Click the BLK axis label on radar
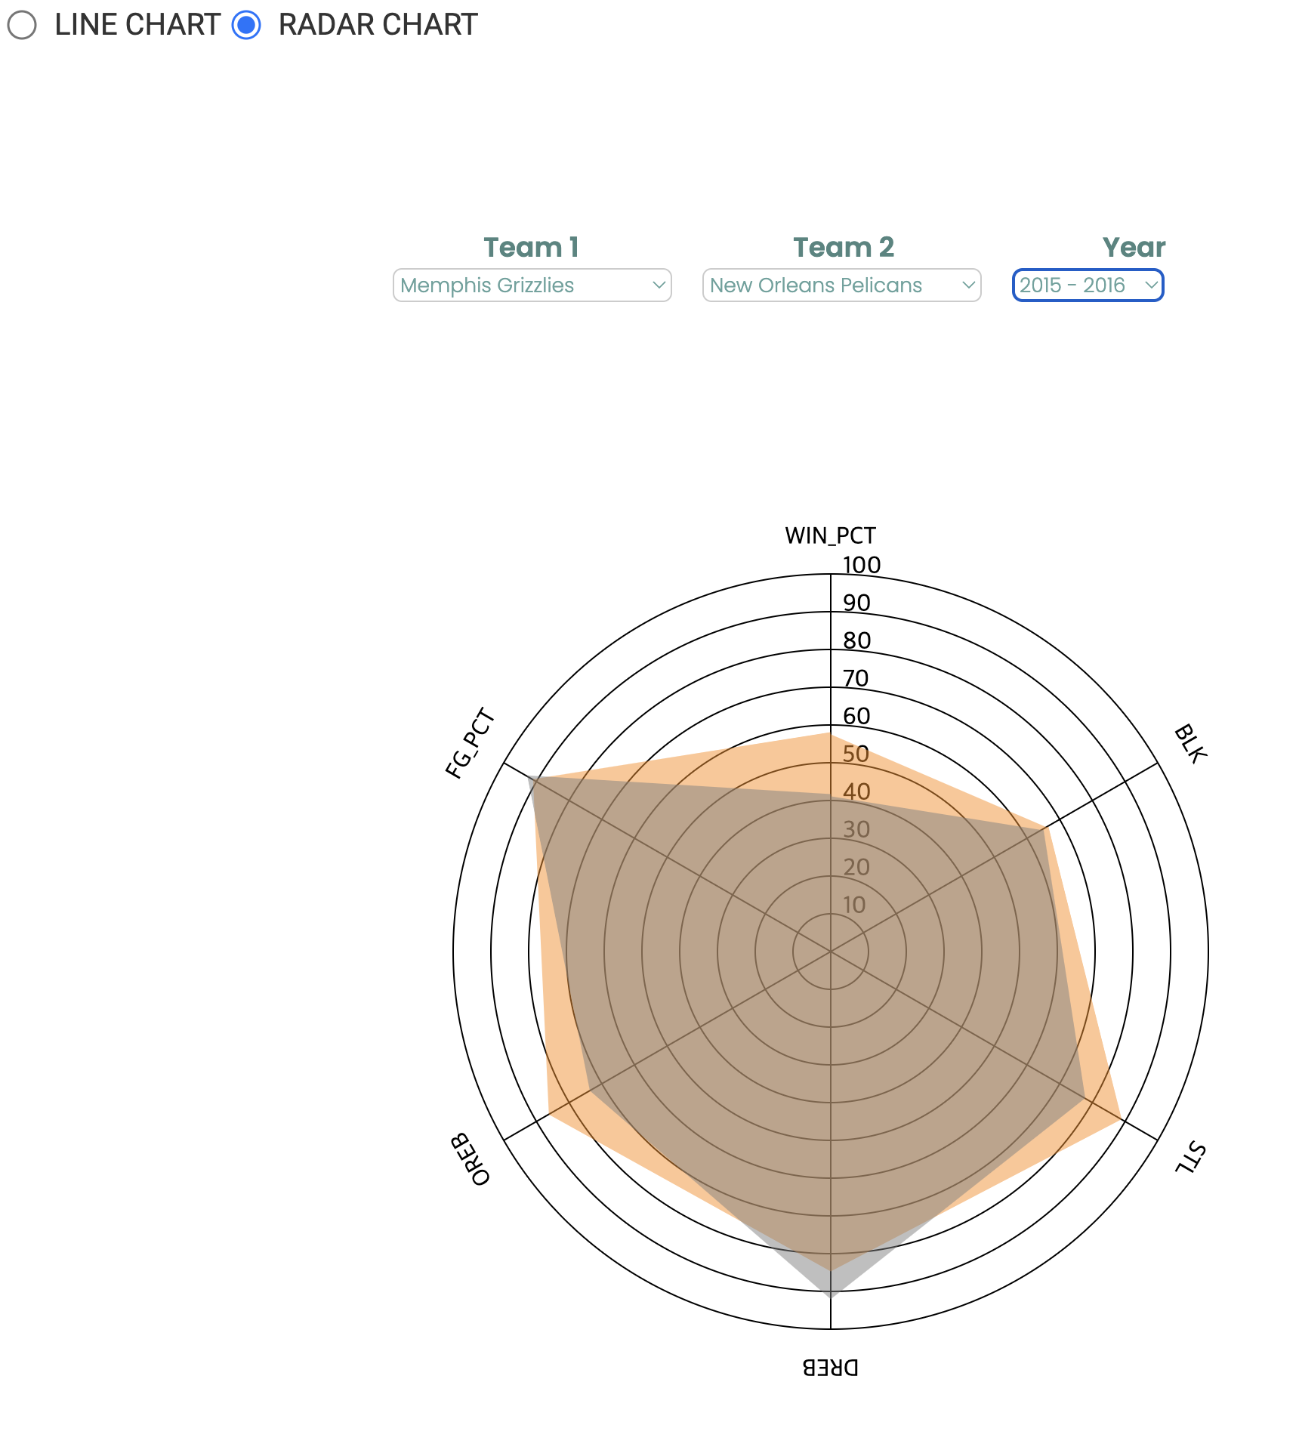 tap(1190, 744)
